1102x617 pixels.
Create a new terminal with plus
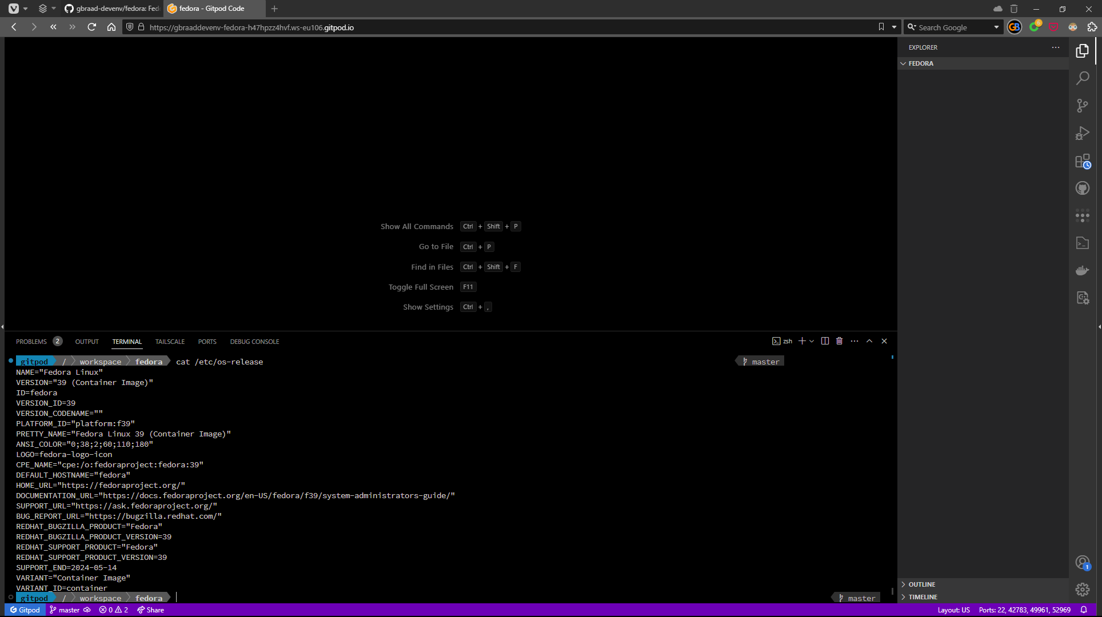pos(802,341)
